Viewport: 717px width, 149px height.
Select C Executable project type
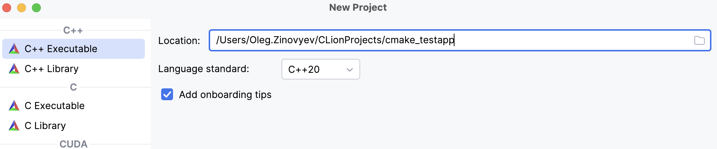point(55,106)
